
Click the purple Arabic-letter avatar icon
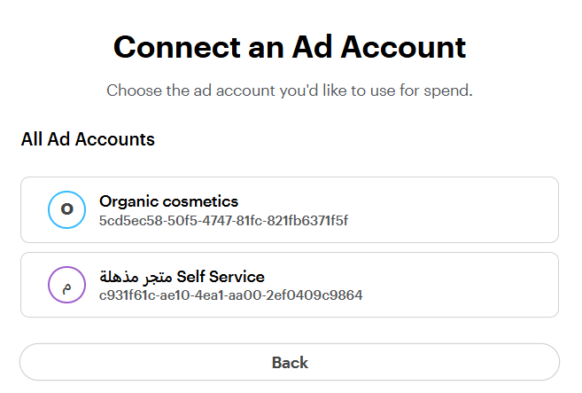tap(66, 285)
